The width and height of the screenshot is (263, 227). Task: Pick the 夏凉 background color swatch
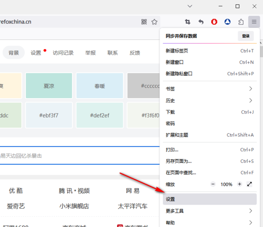[x=49, y=86]
